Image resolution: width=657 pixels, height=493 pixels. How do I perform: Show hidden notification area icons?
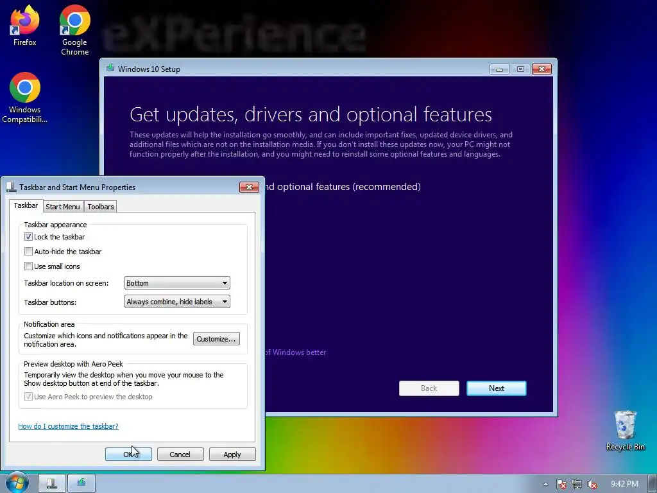(545, 484)
